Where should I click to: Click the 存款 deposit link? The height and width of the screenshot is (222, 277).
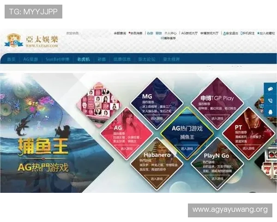[150, 33]
